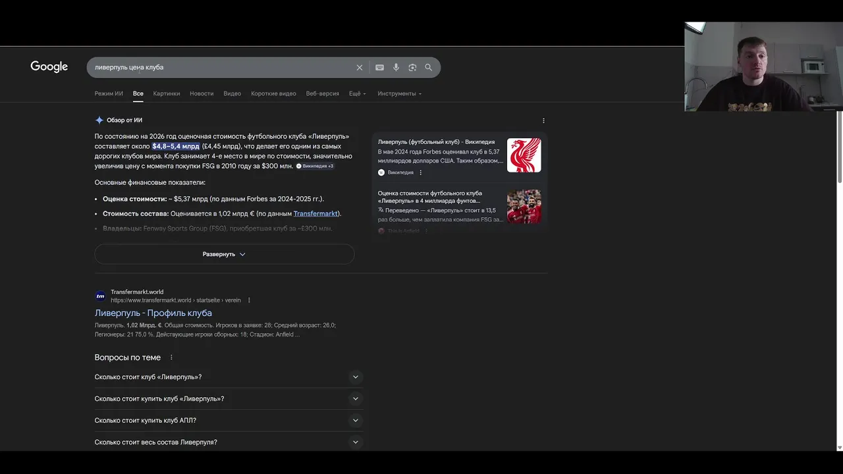Screen dimensions: 843x474
Task: Expand the AI overview with Развернуть
Action: tap(225, 254)
